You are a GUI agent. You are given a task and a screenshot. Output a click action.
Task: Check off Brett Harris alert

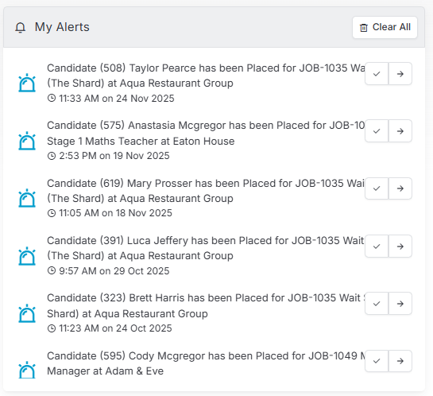377,304
